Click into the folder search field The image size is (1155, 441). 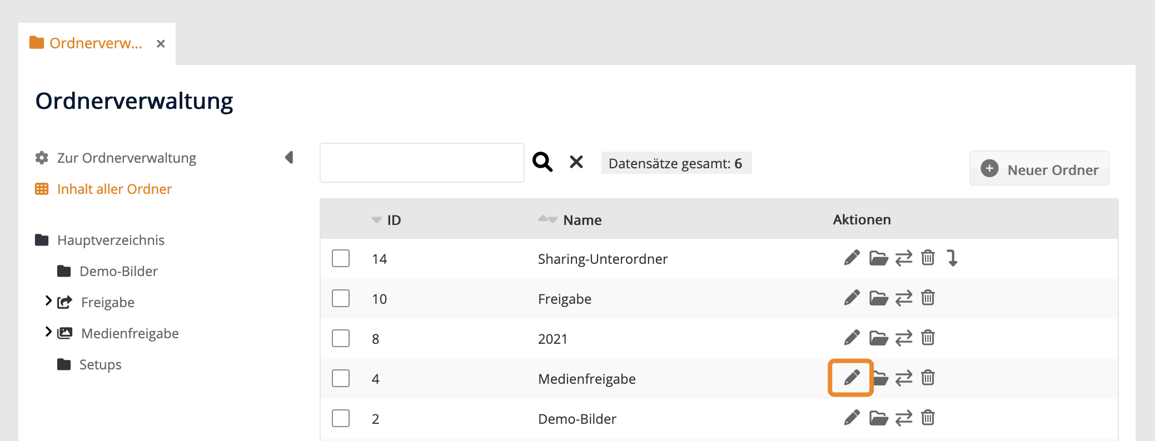click(422, 163)
